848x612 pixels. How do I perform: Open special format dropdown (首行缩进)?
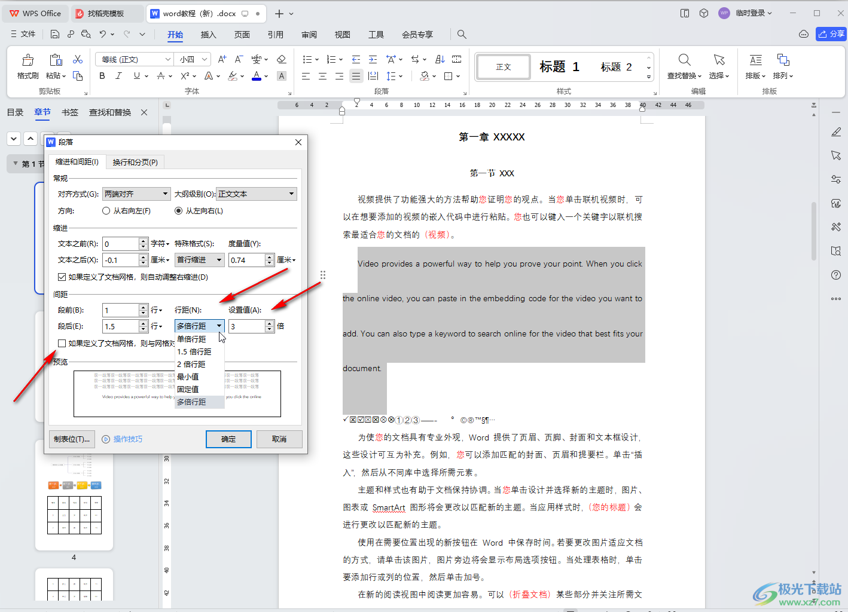point(200,260)
